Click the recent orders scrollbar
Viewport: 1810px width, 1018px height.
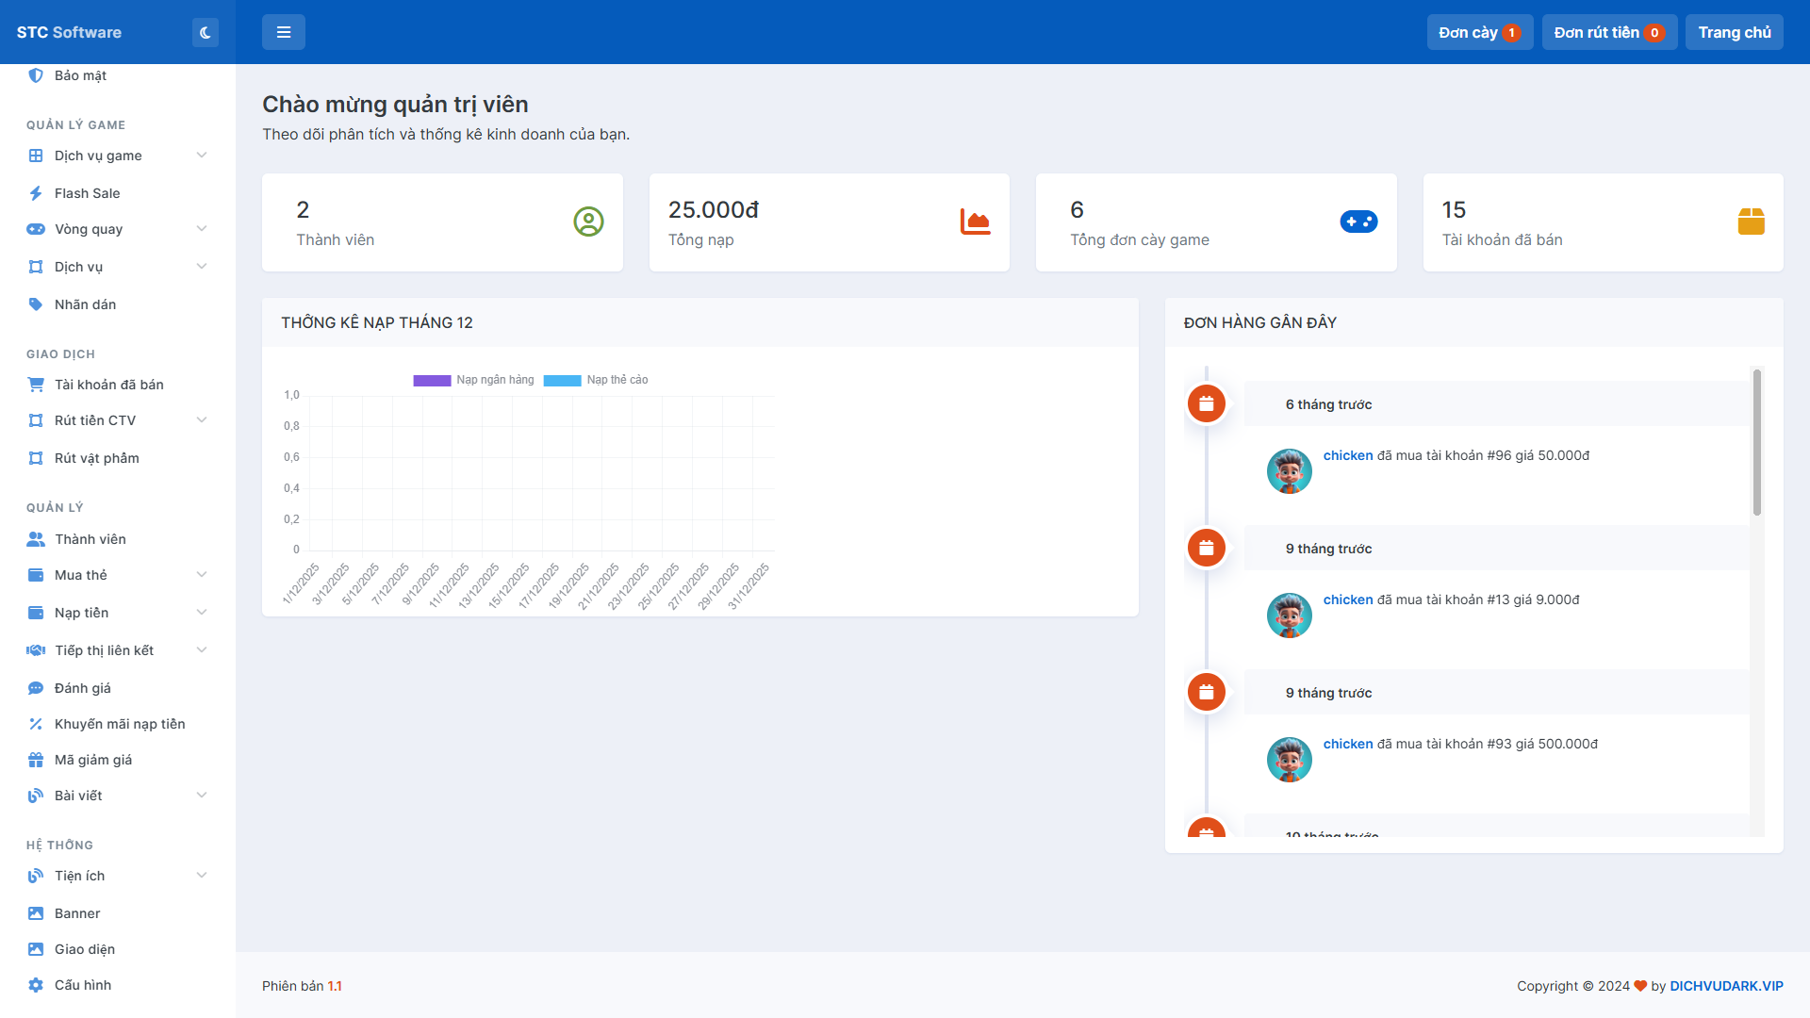coord(1756,443)
